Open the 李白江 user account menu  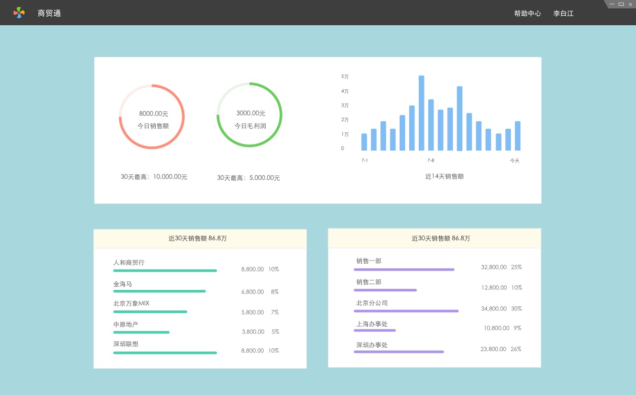click(563, 14)
